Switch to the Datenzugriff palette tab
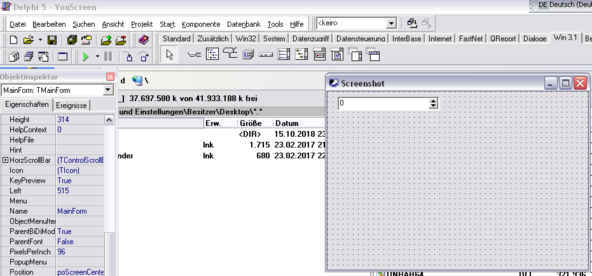The width and height of the screenshot is (592, 276). click(x=311, y=38)
